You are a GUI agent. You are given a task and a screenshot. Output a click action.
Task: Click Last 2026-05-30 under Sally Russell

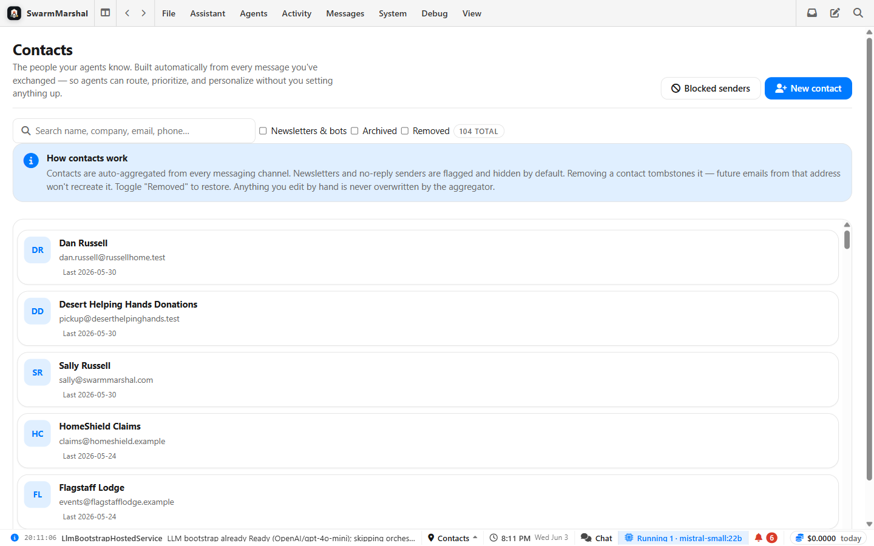90,395
